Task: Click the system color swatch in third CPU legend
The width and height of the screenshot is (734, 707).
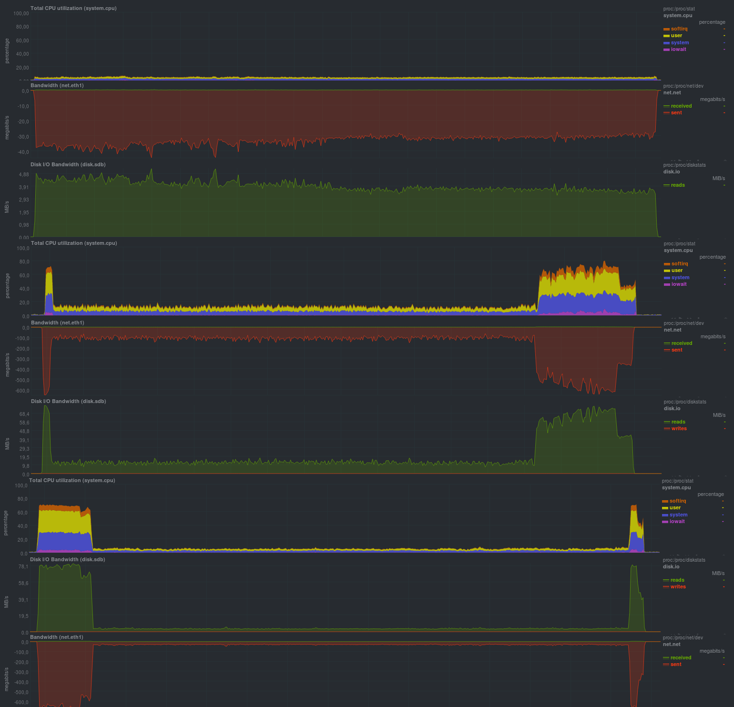Action: (665, 515)
